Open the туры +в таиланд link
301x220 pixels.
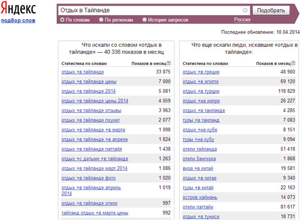click(x=201, y=120)
